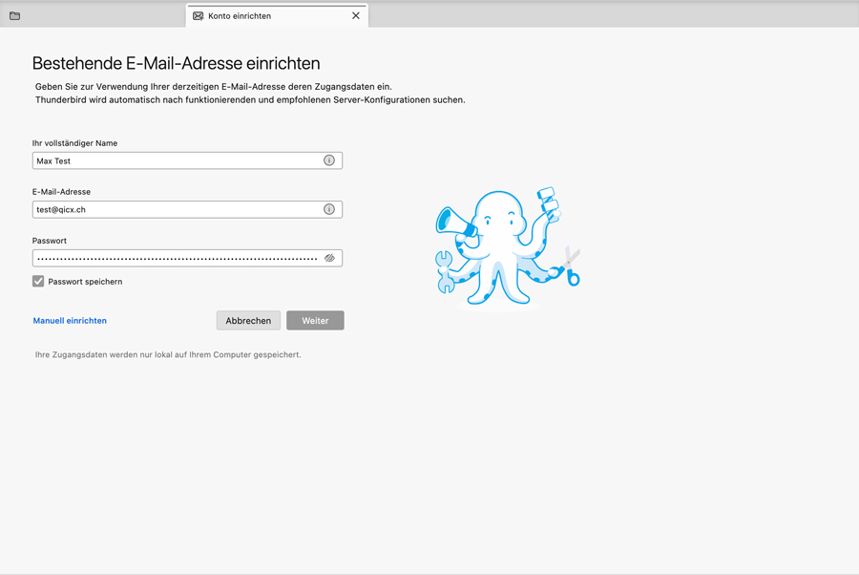The image size is (859, 575).
Task: Switch to the Konto einrichten tab
Action: 248,16
